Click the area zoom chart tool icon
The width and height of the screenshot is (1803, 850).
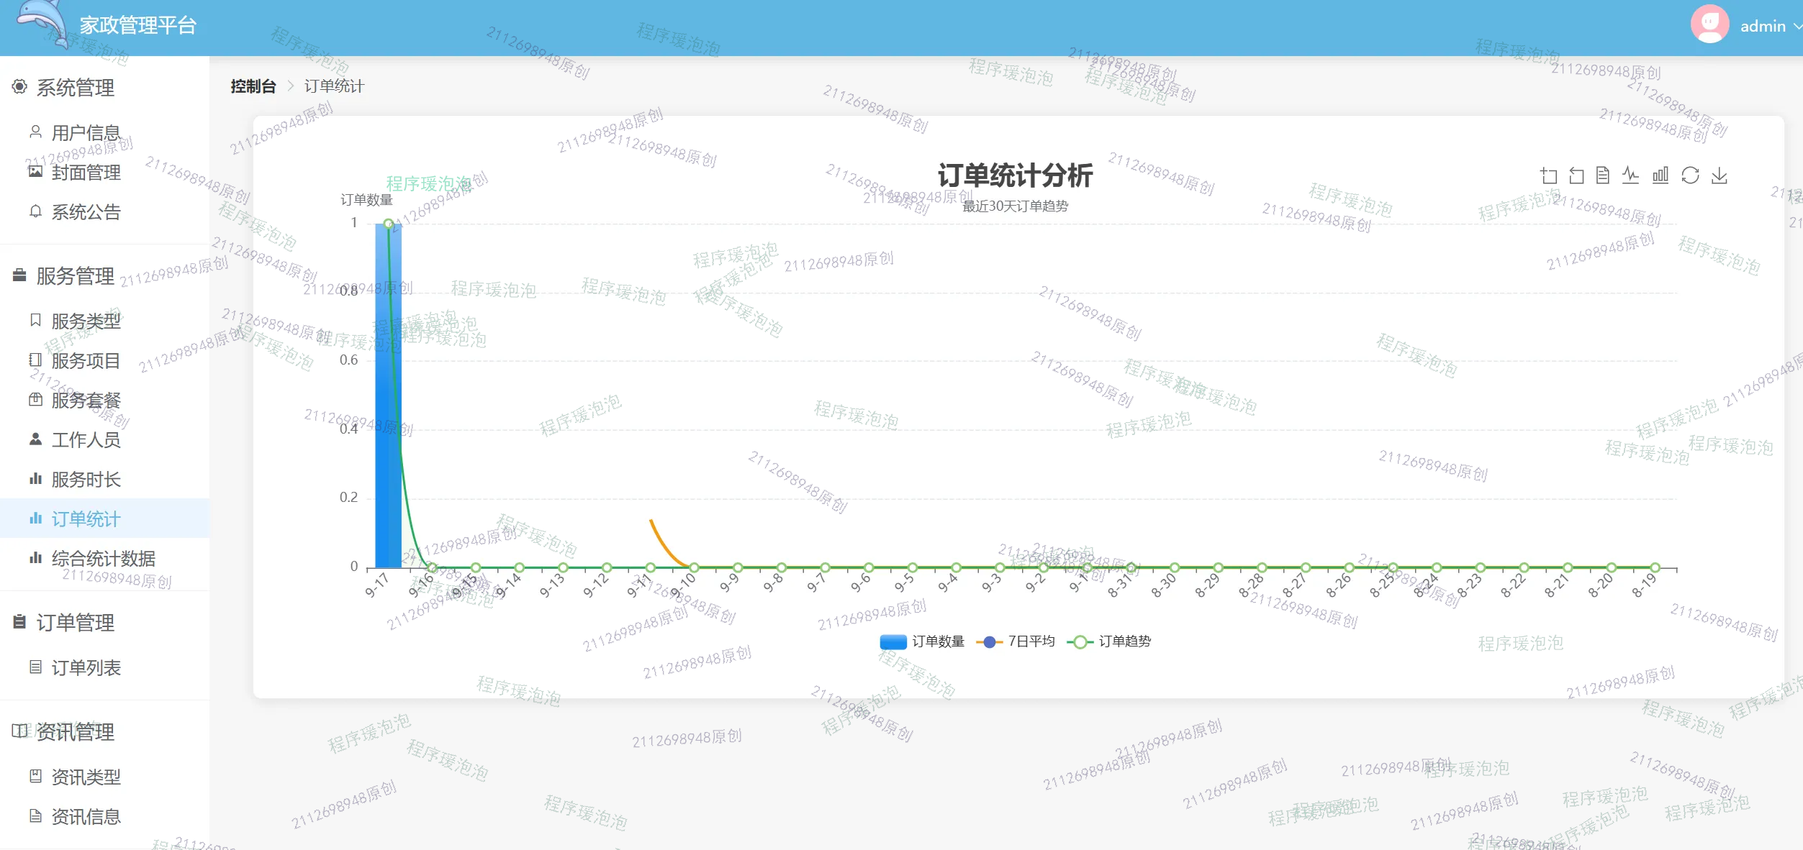(x=1548, y=175)
